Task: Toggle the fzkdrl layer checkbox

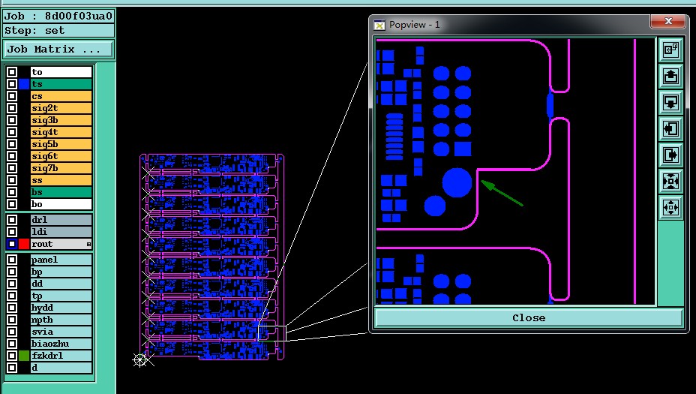Action: click(x=12, y=356)
